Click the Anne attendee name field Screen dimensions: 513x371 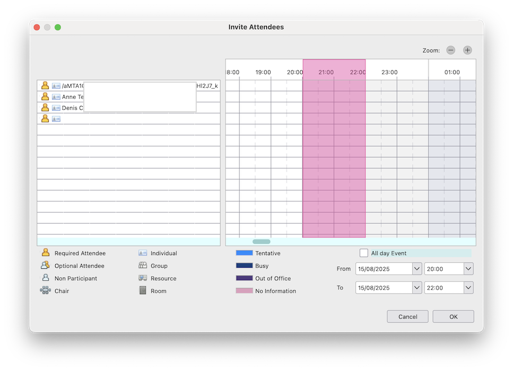(73, 97)
